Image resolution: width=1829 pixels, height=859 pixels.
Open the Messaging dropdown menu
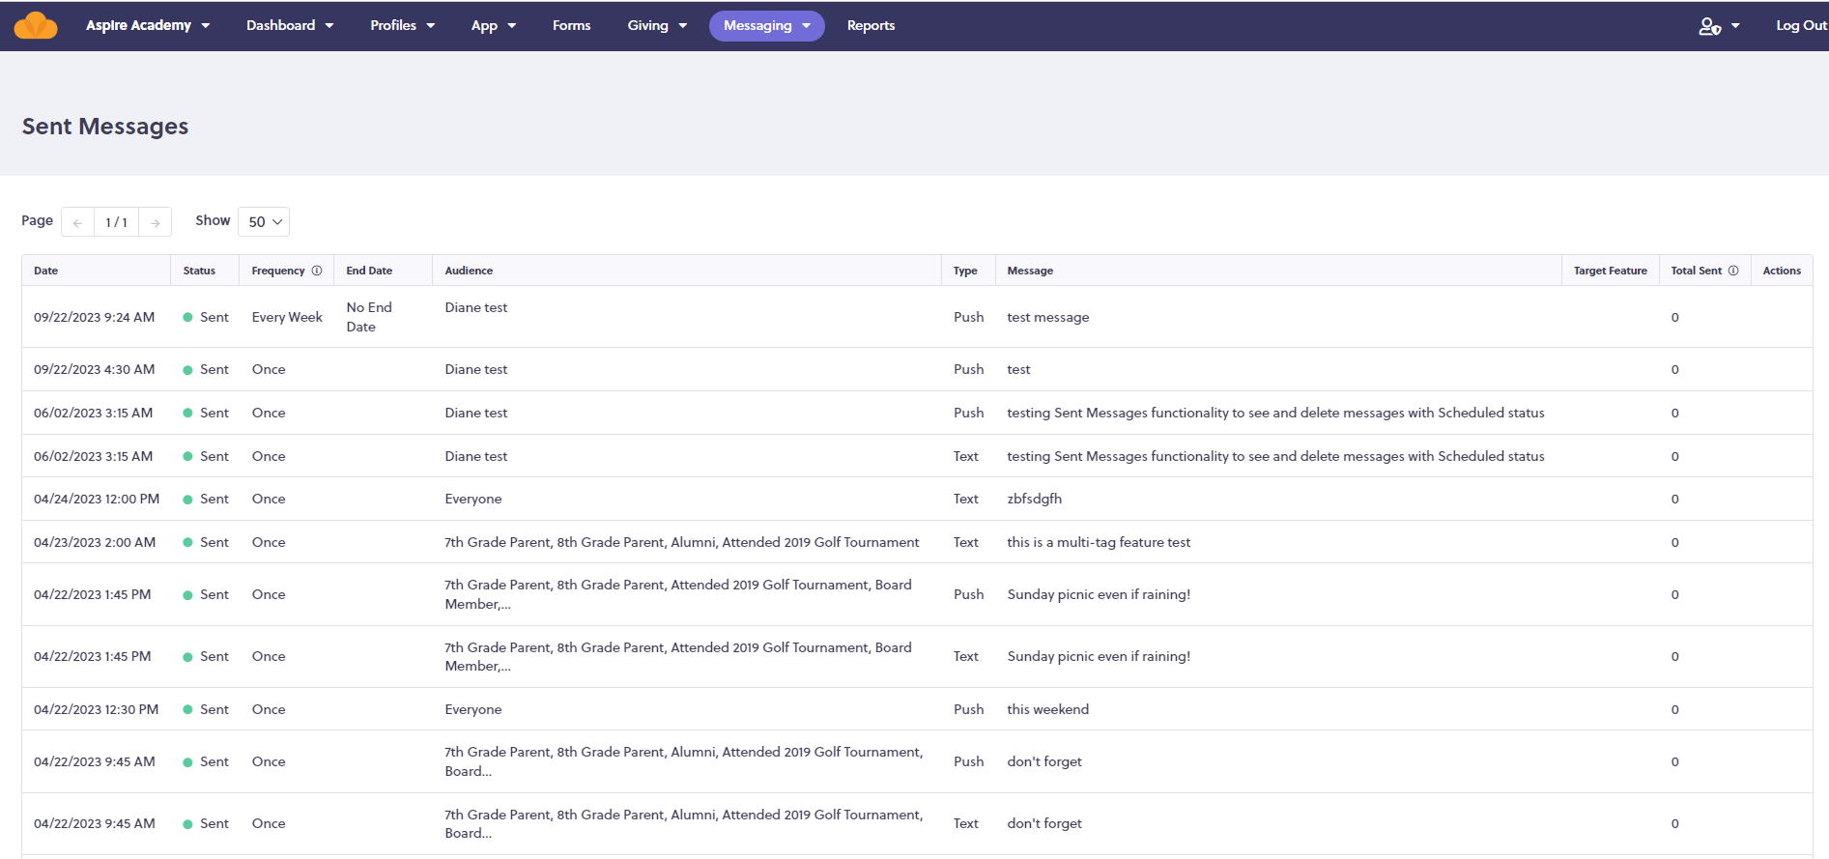(x=767, y=26)
